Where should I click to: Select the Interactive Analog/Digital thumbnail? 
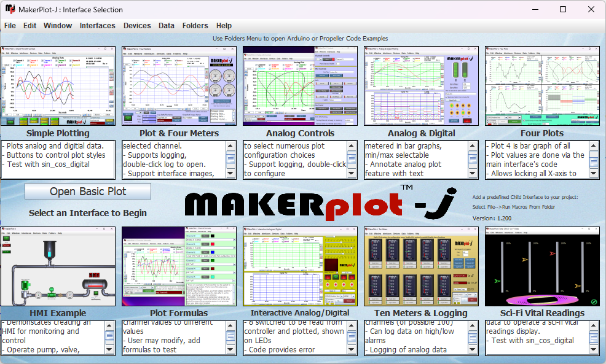tap(301, 266)
